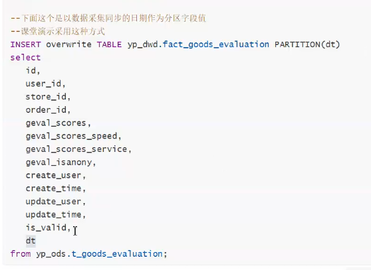Place cursor on overwrite keyword
The width and height of the screenshot is (371, 270).
pyautogui.click(x=68, y=44)
